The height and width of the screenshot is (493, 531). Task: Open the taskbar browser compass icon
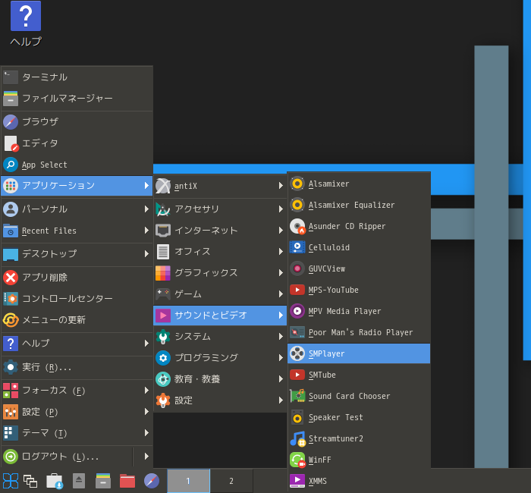152,481
